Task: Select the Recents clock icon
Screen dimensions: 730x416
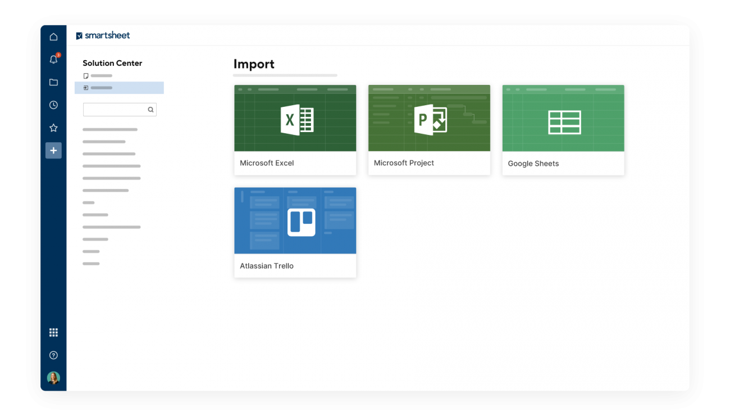Action: tap(53, 105)
